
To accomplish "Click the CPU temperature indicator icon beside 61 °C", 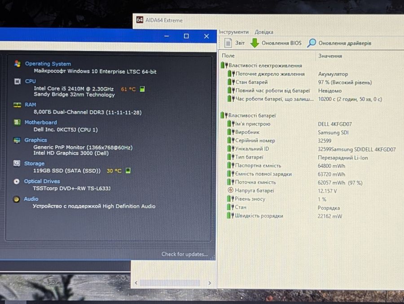I will coord(142,89).
